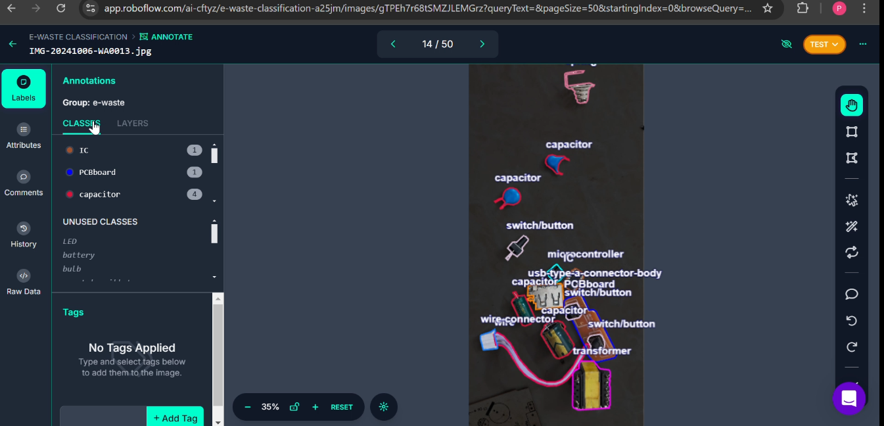Zoom in with the plus button

[315, 407]
